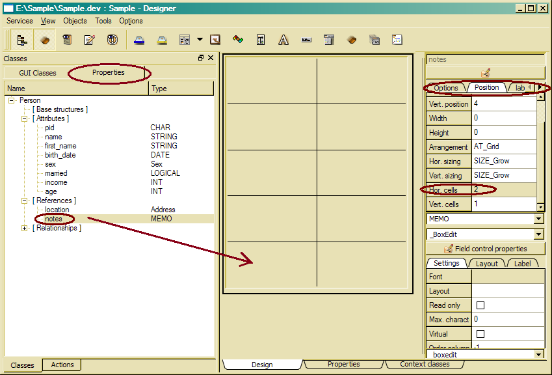Viewport: 552px width, 375px height.
Task: Toggle the Read only checkbox
Action: click(x=480, y=305)
